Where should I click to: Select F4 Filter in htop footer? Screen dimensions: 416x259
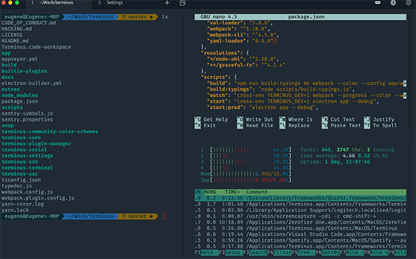click(279, 252)
